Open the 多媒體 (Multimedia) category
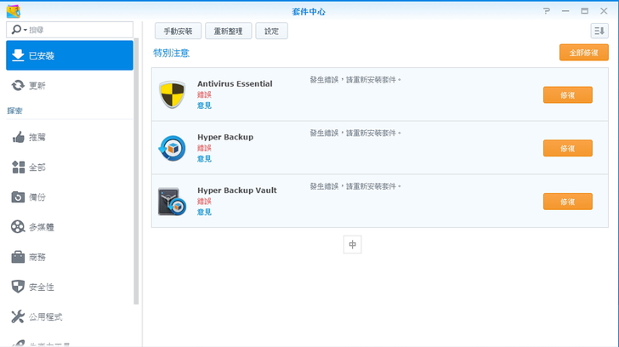 pyautogui.click(x=70, y=227)
